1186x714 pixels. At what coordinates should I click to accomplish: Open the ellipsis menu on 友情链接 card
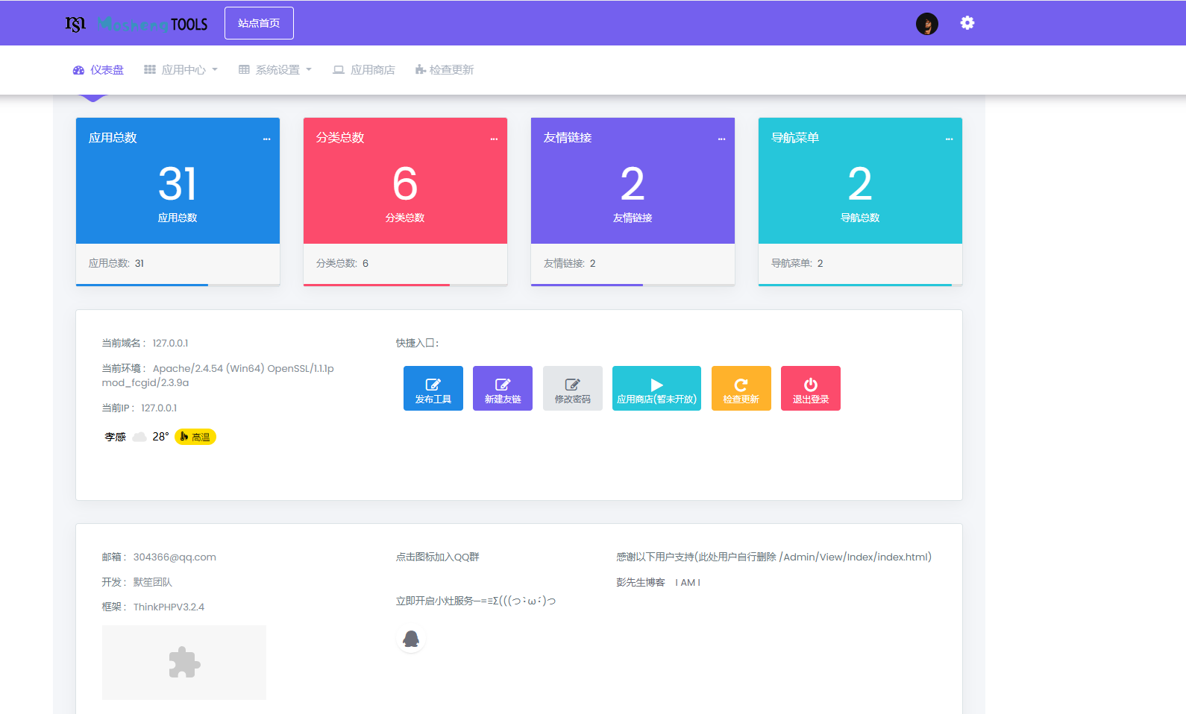pos(721,139)
